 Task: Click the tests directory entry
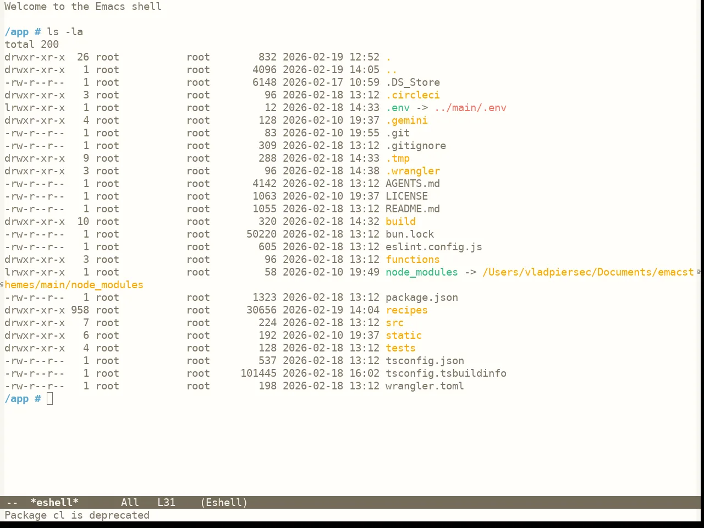tap(401, 348)
